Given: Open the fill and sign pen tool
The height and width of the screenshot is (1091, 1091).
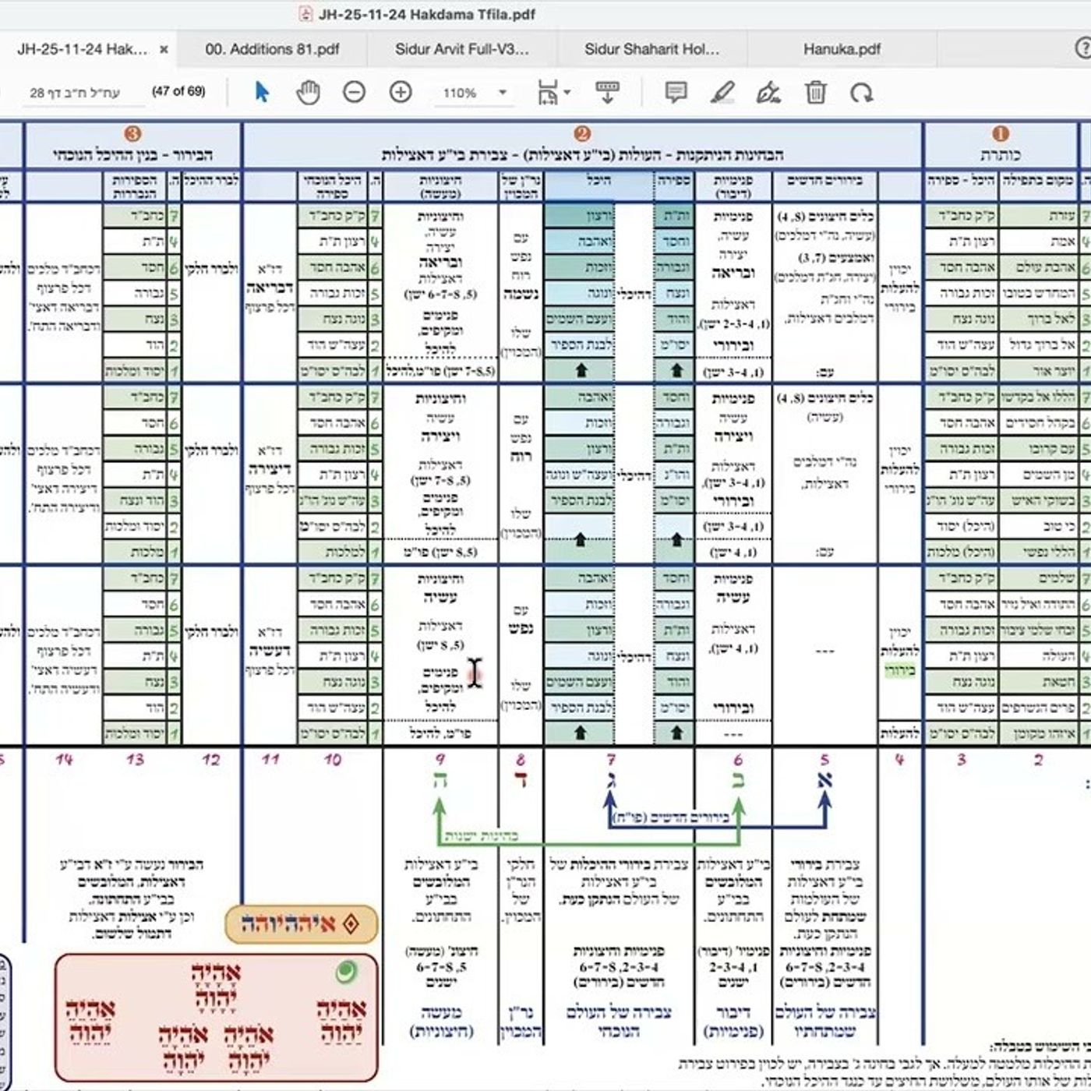Looking at the screenshot, I should click(x=768, y=93).
